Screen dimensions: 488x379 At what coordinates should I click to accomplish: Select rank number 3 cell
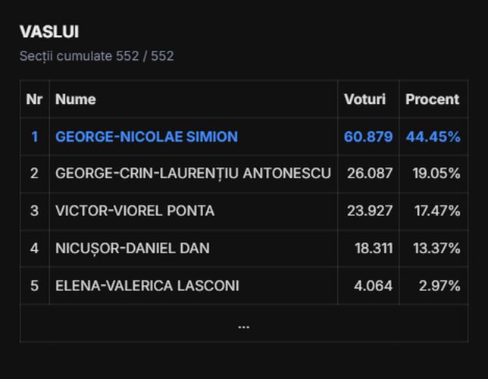point(34,211)
